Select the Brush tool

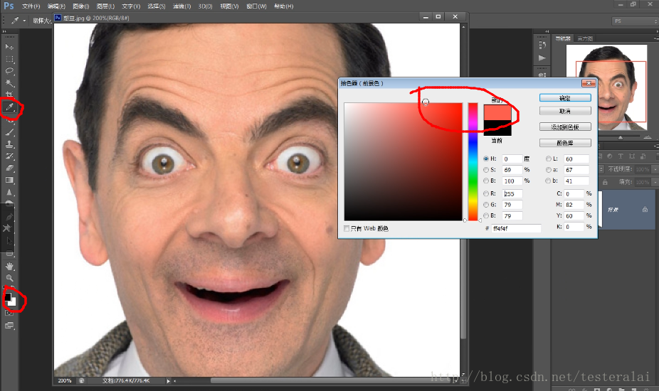9,132
